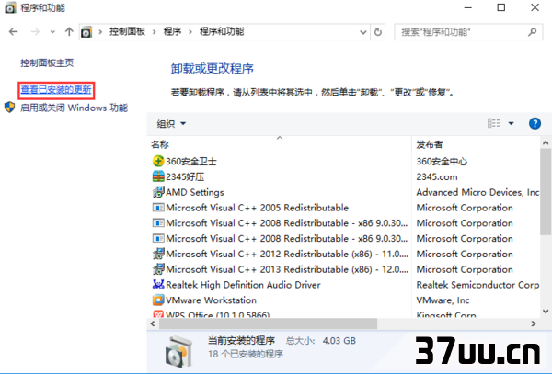Viewport: 552px width, 374px height.
Task: Open the address bar history dropdown
Action: [x=363, y=32]
